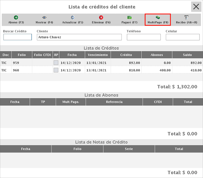Check the RP box for folio 959
The image size is (203, 178).
tap(56, 63)
